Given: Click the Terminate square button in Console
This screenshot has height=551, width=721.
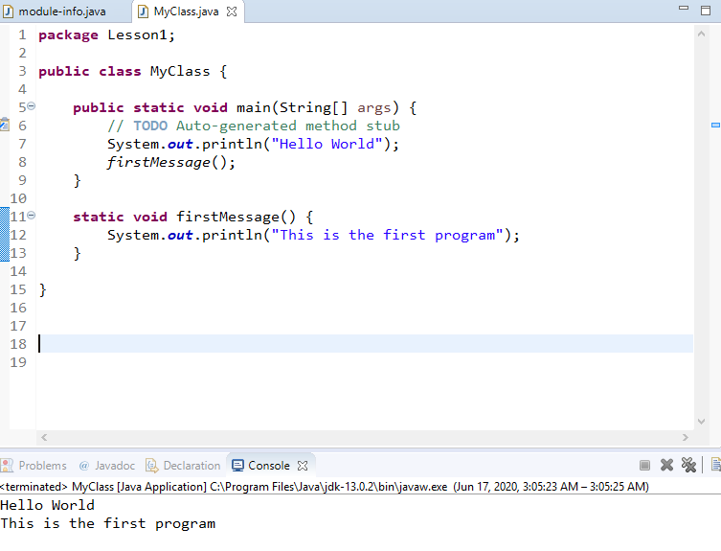Looking at the screenshot, I should pyautogui.click(x=644, y=466).
